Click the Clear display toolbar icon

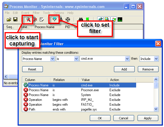pos(42,19)
